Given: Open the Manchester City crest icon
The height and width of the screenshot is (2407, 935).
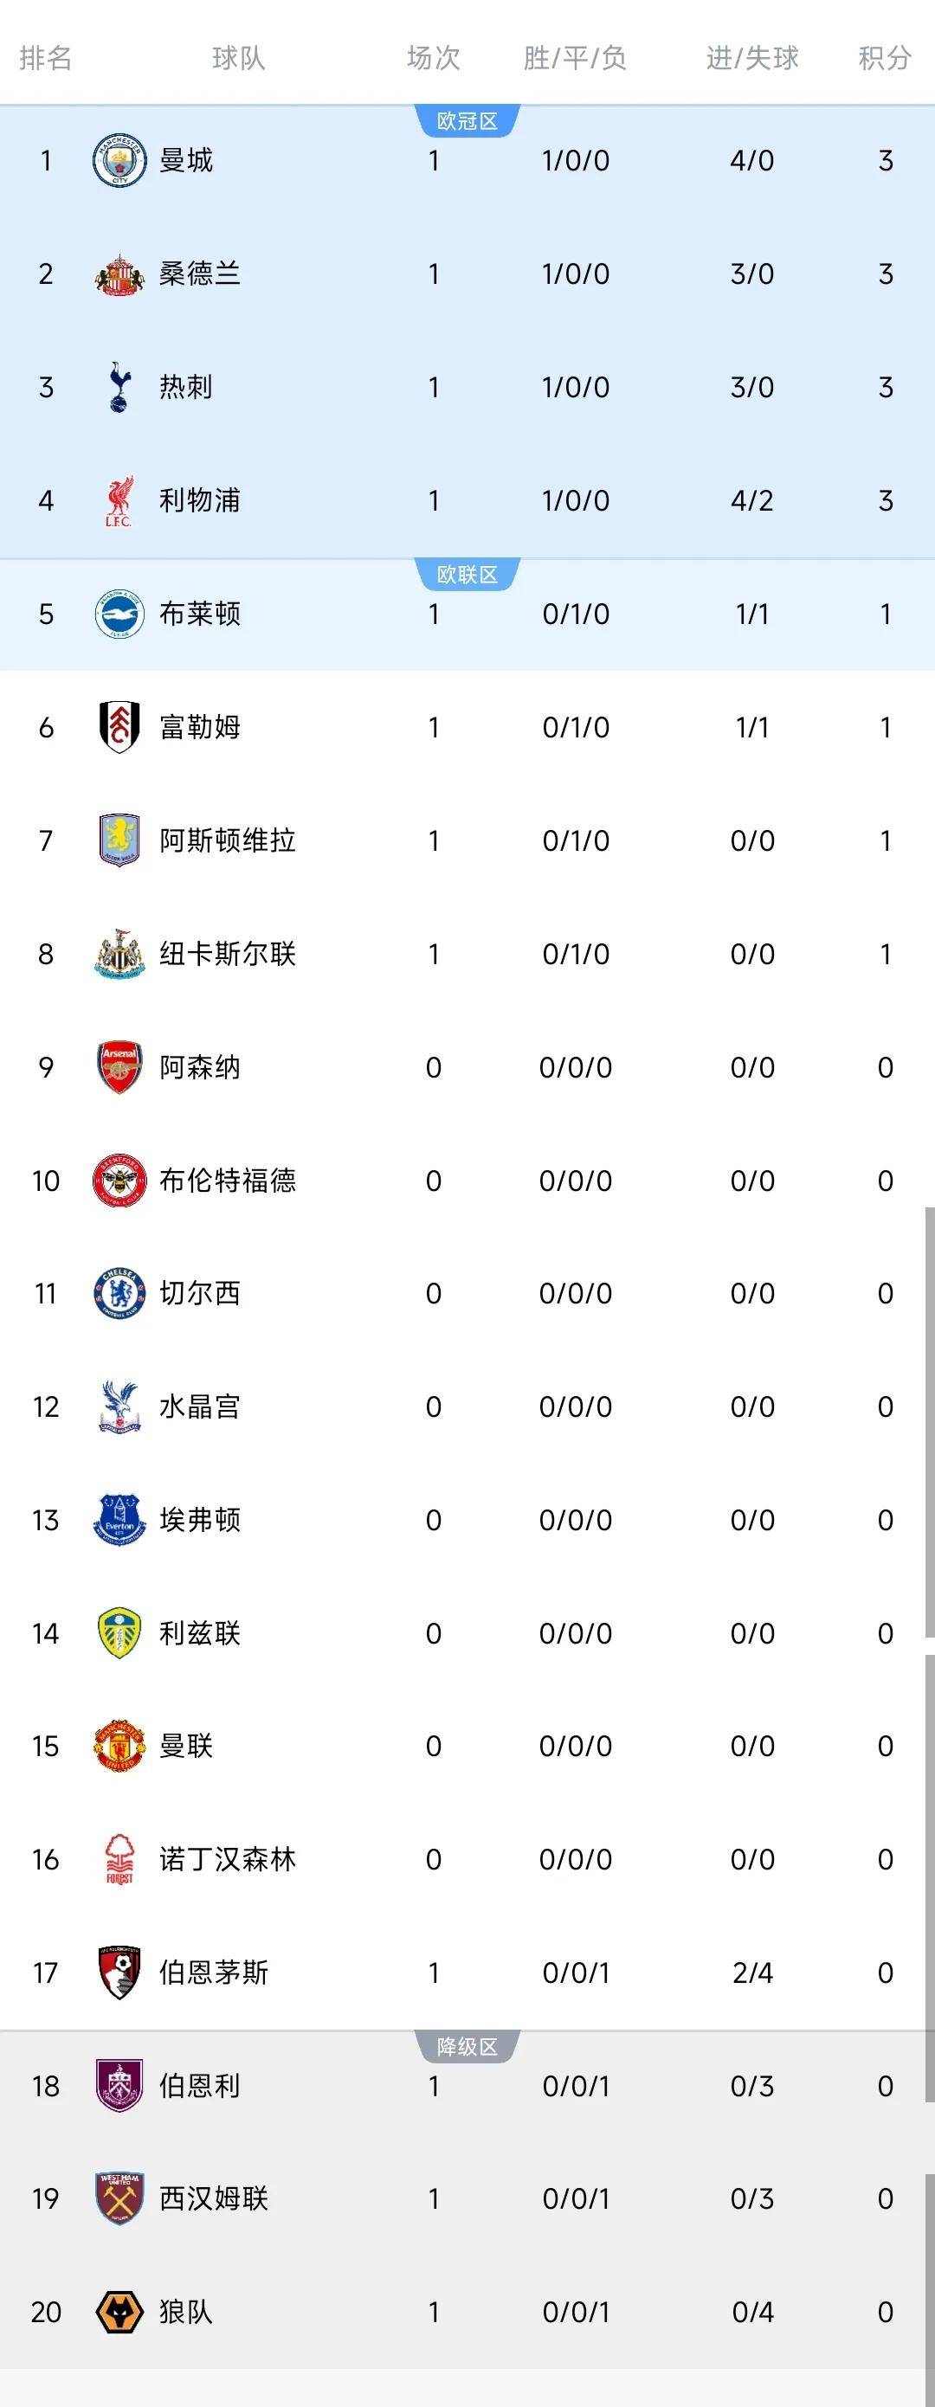Looking at the screenshot, I should (119, 160).
